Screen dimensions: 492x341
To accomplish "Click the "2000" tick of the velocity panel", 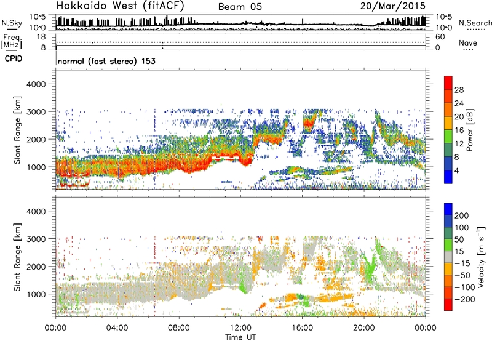I will (x=36, y=267).
